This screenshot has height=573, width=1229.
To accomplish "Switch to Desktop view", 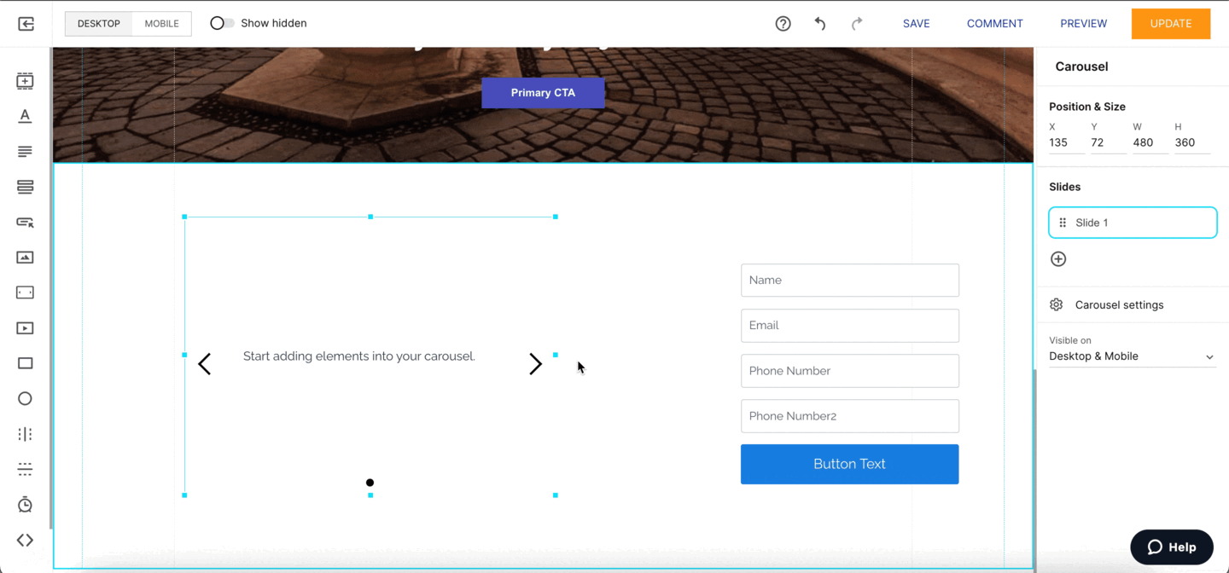I will click(99, 24).
